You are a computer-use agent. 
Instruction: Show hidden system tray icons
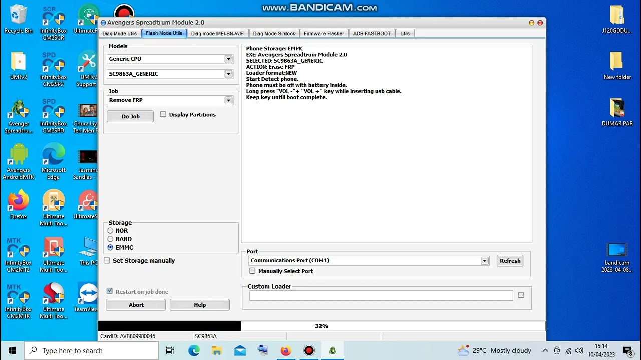(x=544, y=351)
